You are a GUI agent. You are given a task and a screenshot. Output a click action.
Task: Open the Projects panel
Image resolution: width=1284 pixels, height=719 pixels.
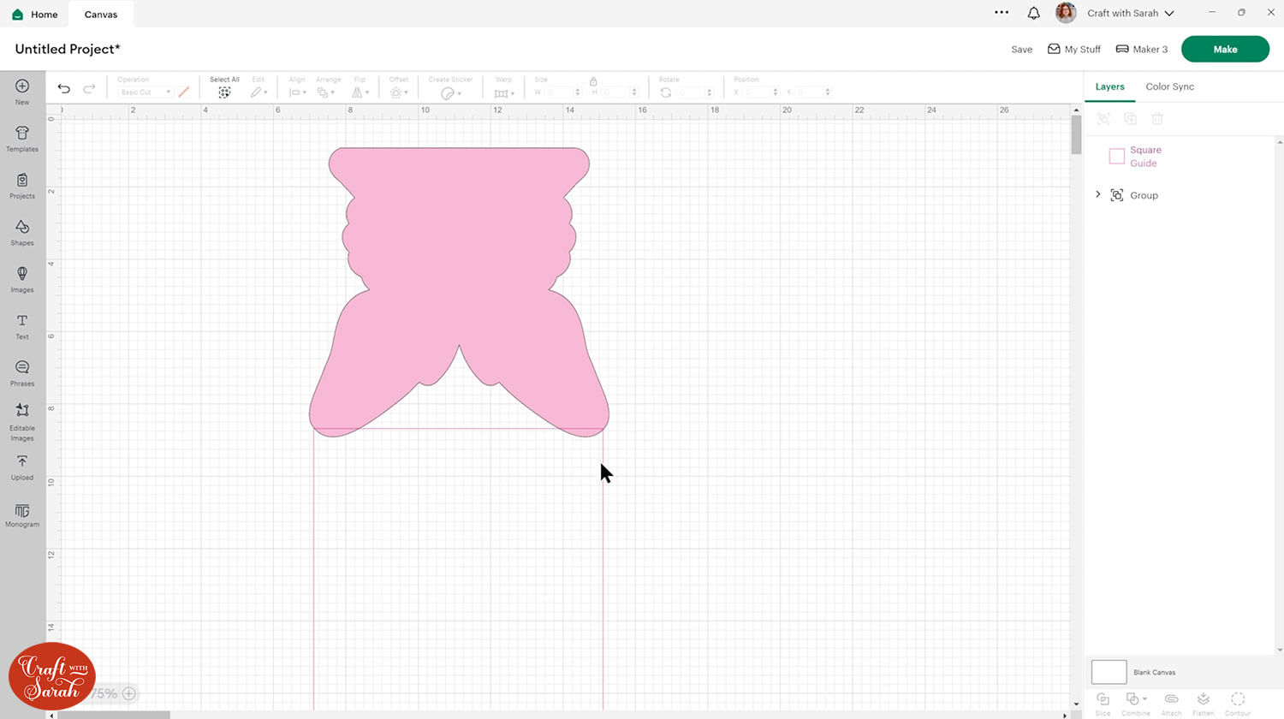pyautogui.click(x=22, y=185)
